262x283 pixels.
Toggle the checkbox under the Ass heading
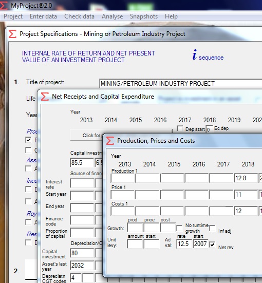pos(28,169)
